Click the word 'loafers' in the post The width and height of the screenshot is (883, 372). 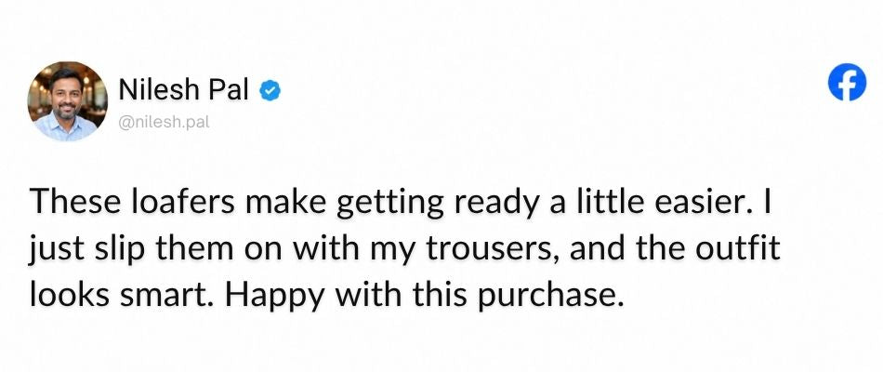coord(182,201)
